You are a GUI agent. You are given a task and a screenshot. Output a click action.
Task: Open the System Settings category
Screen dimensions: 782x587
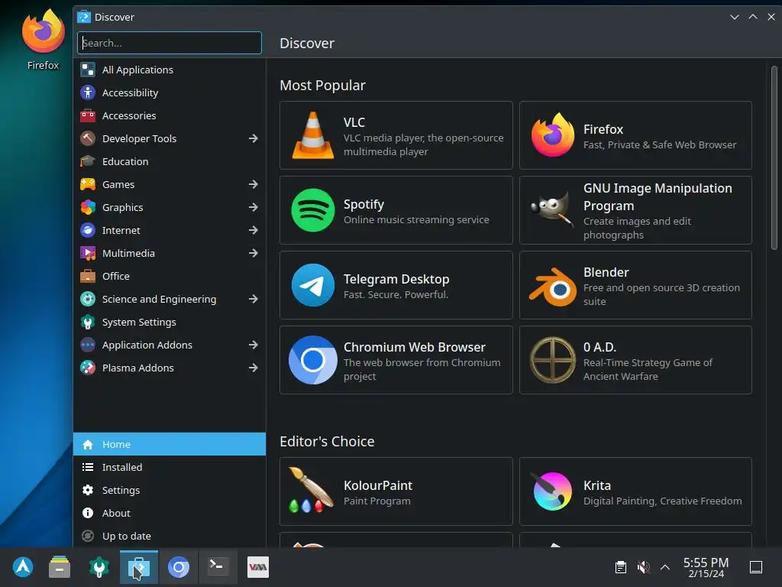coord(169,322)
